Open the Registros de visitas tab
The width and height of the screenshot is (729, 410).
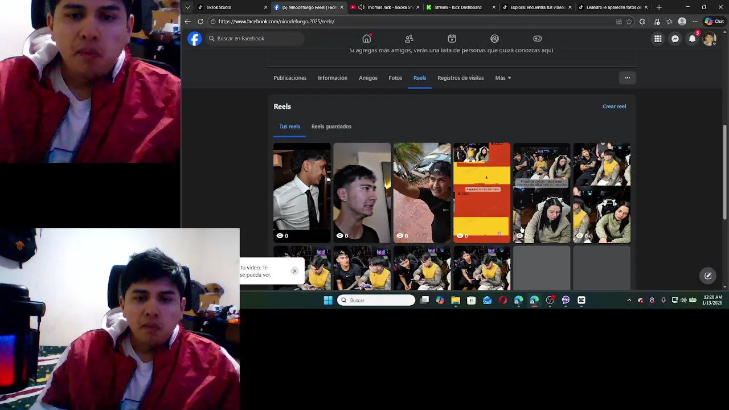pyautogui.click(x=461, y=78)
